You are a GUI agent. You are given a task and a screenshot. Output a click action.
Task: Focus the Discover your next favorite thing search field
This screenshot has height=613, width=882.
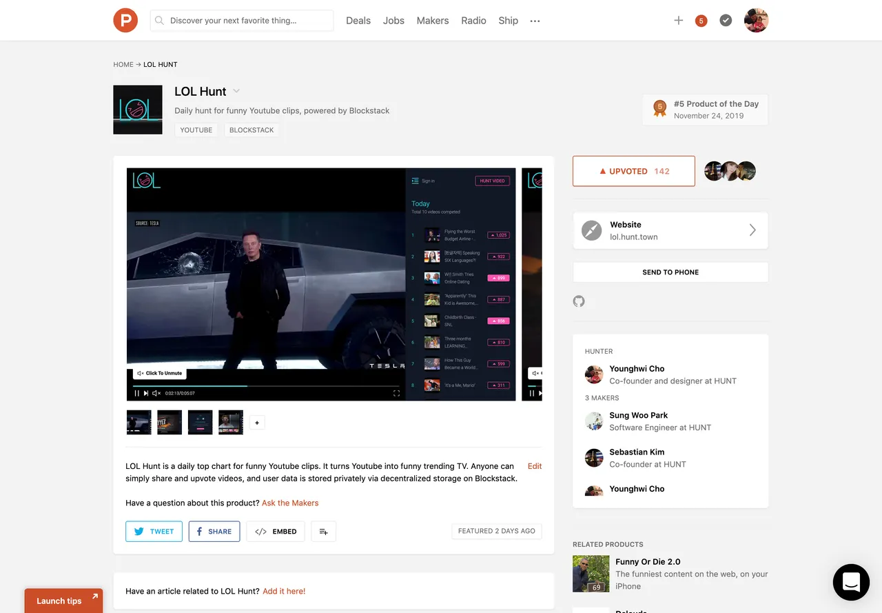242,21
